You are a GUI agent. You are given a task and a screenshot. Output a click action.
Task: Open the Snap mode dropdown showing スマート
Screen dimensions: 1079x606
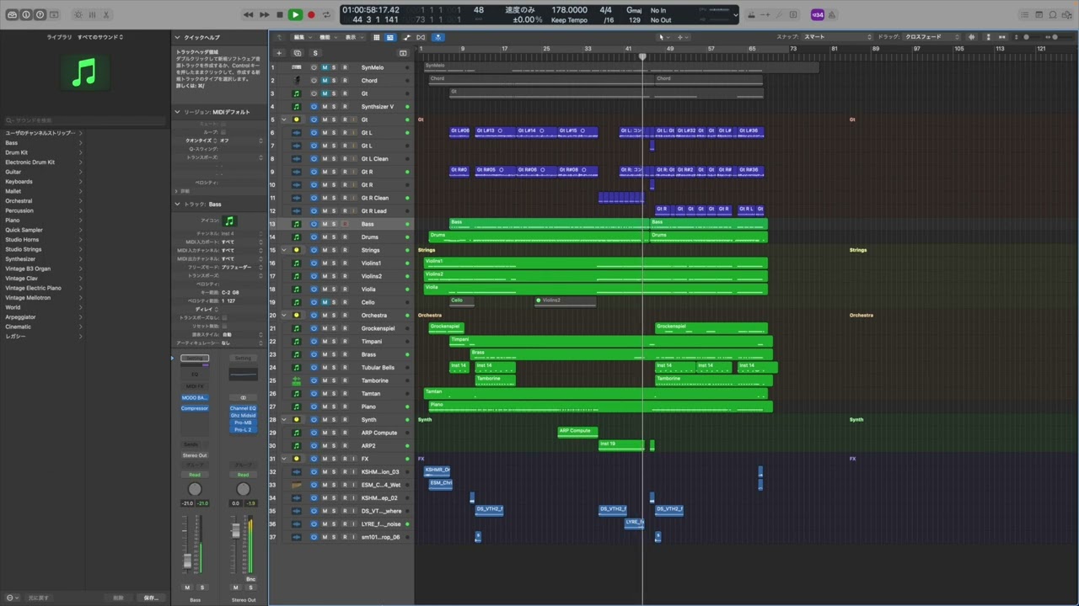pyautogui.click(x=837, y=37)
